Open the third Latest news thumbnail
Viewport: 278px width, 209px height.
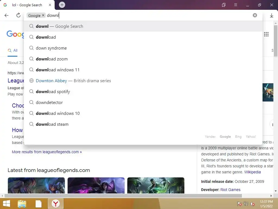pos(156,185)
